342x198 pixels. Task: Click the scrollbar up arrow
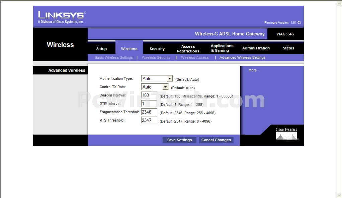pyautogui.click(x=339, y=3)
